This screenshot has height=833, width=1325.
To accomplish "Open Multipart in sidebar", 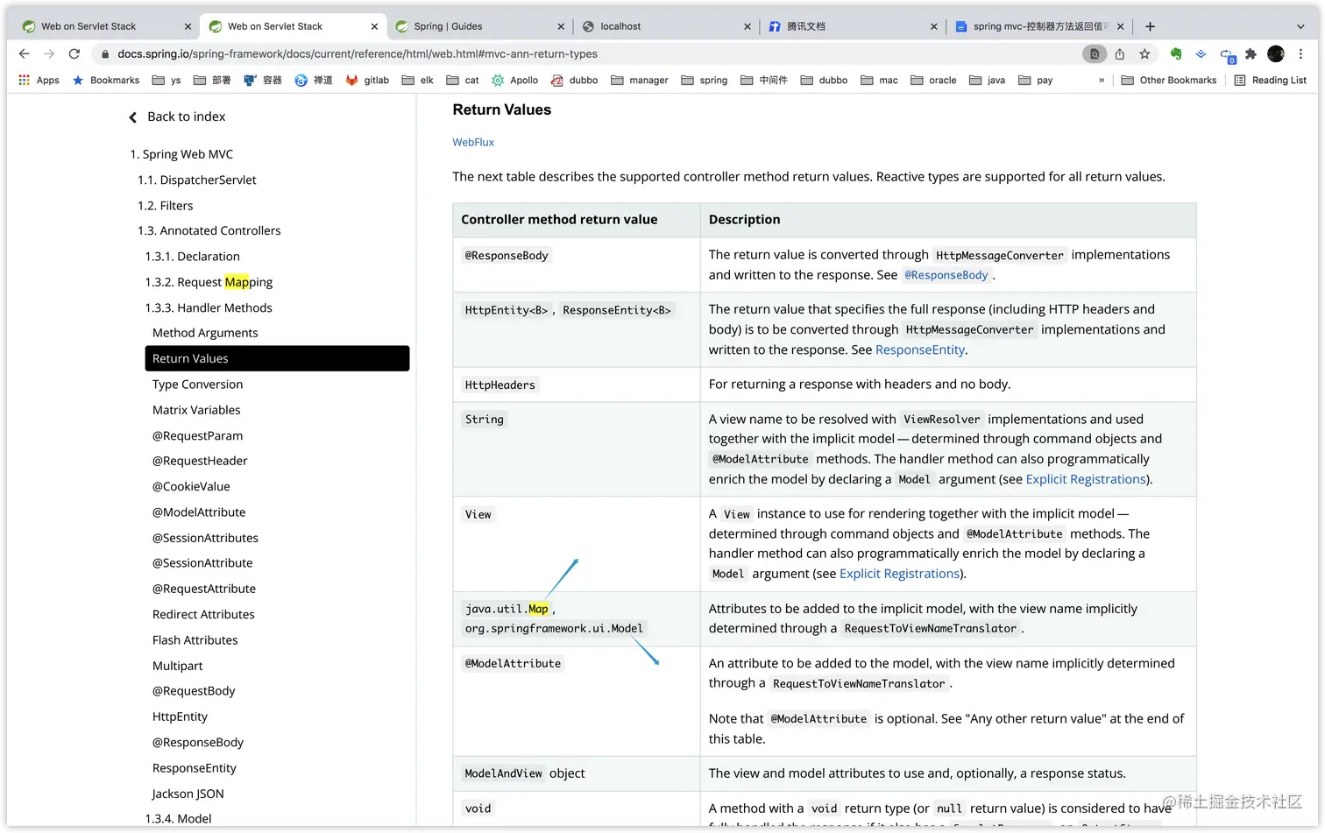I will tap(177, 666).
